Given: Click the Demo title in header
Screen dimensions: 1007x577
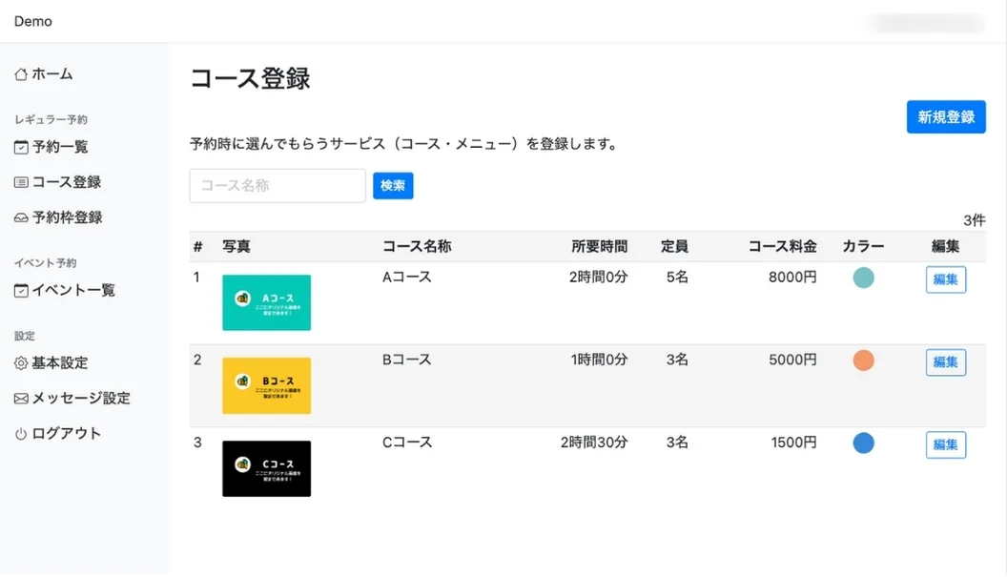Looking at the screenshot, I should tap(33, 21).
